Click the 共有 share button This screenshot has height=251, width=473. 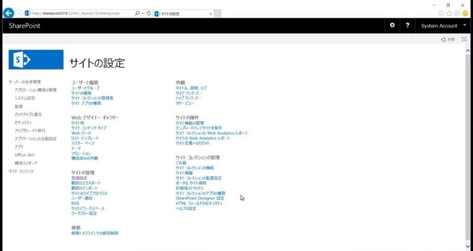[x=448, y=40]
